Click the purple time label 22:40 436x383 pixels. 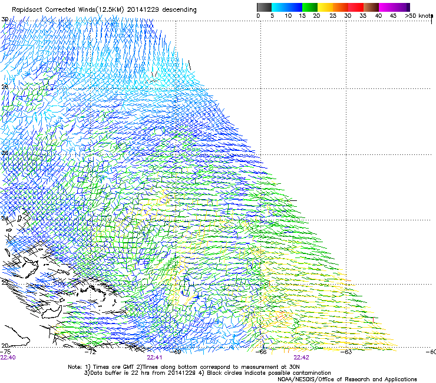pyautogui.click(x=8, y=358)
